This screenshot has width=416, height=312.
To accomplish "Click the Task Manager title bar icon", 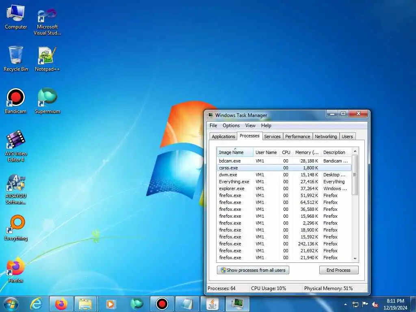I will (211, 115).
